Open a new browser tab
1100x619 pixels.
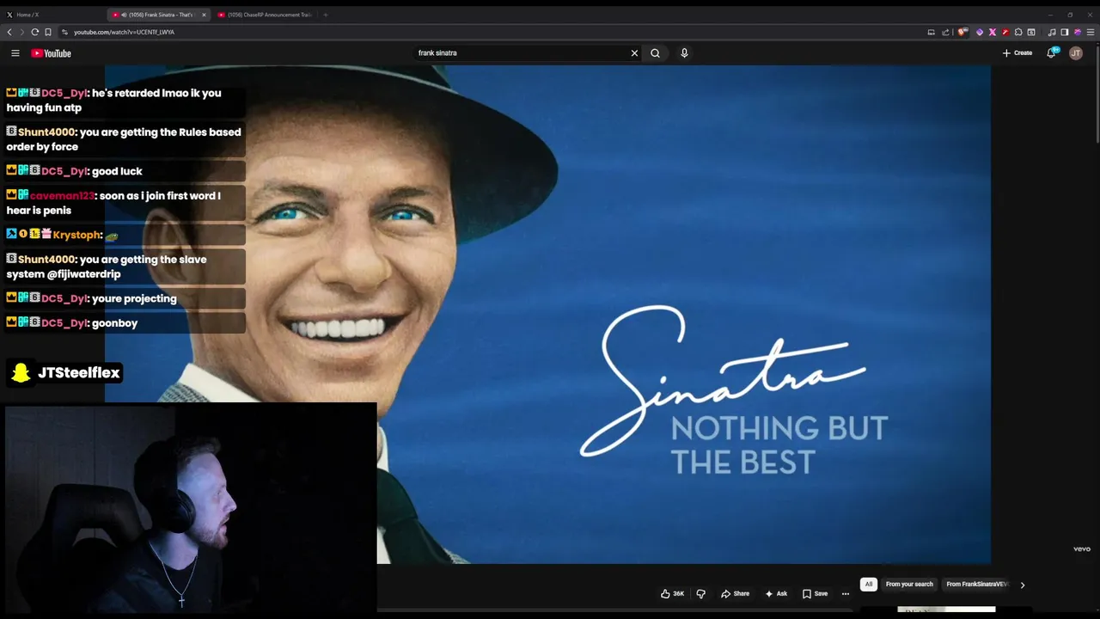coord(325,15)
